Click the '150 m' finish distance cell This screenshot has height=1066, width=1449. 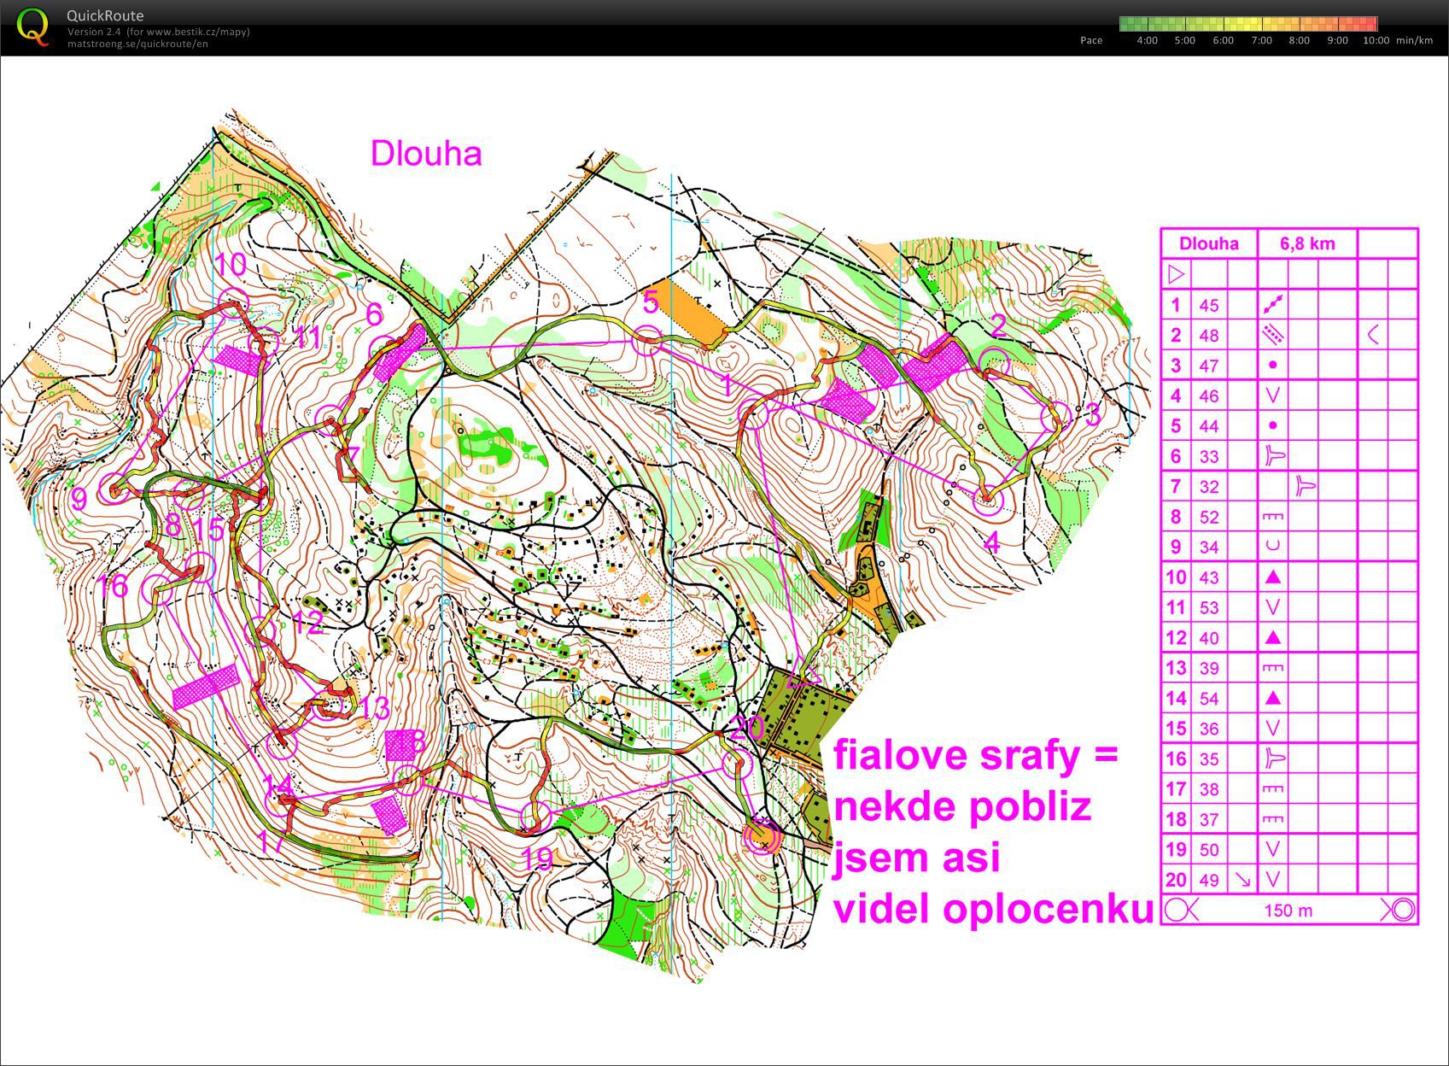point(1288,910)
